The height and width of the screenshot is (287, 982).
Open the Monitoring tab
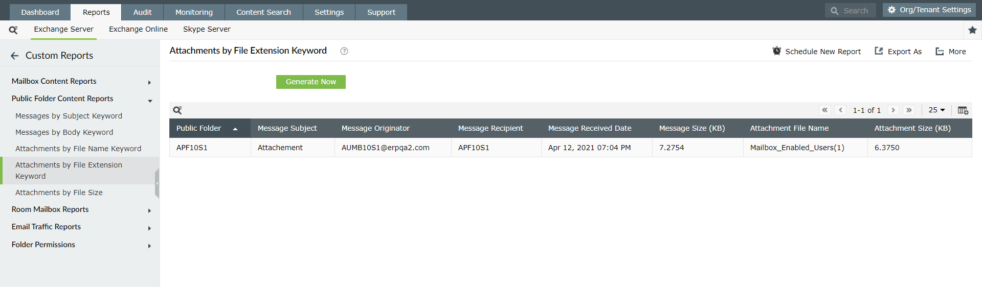click(194, 12)
